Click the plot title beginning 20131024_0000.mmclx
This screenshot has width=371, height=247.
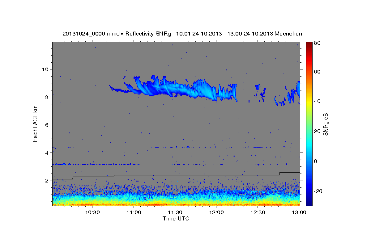182,34
